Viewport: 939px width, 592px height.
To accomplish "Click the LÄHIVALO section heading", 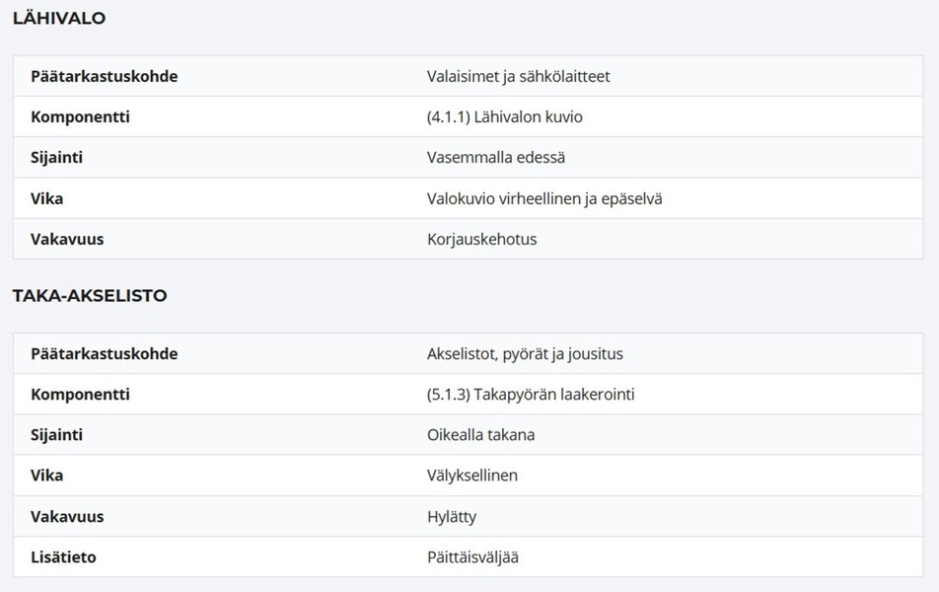I will click(x=59, y=18).
